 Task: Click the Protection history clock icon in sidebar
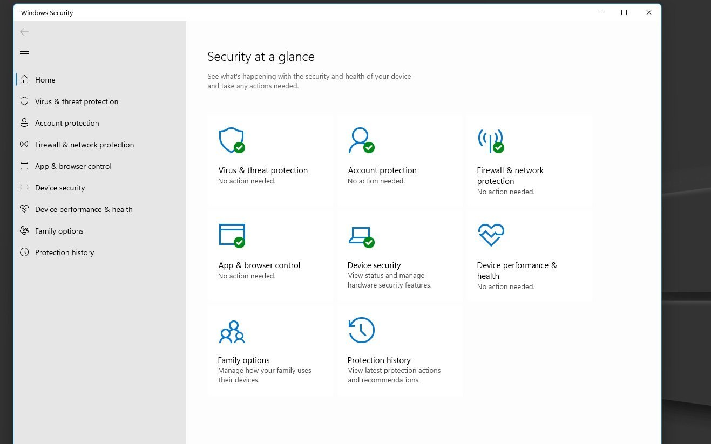(24, 252)
